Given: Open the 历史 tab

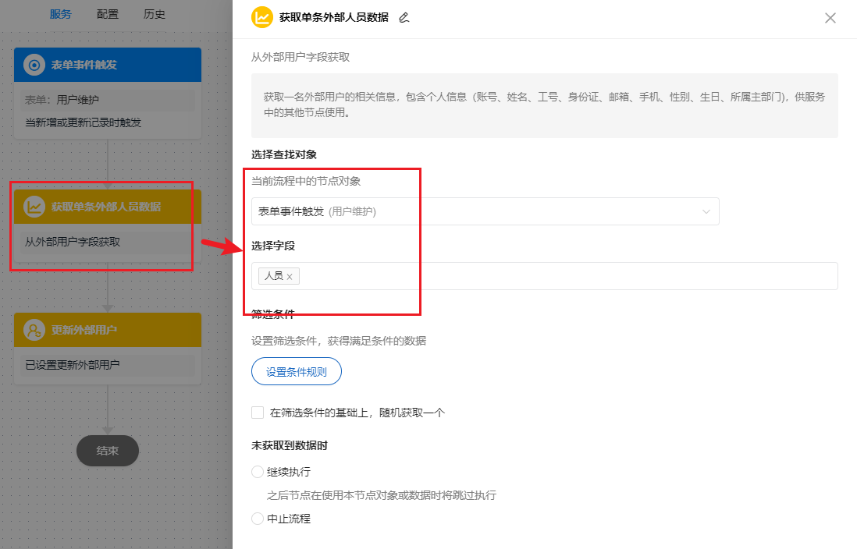Looking at the screenshot, I should pyautogui.click(x=155, y=13).
